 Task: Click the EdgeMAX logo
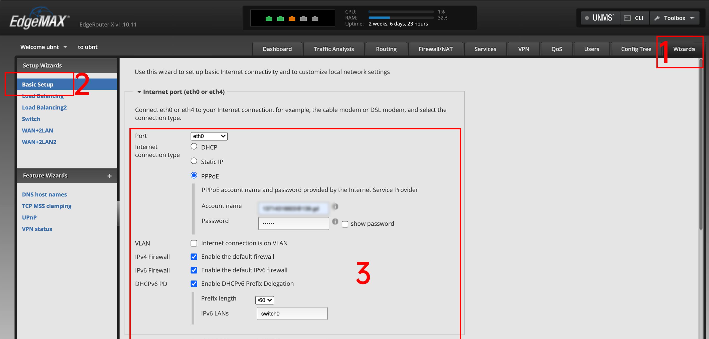[x=39, y=19]
